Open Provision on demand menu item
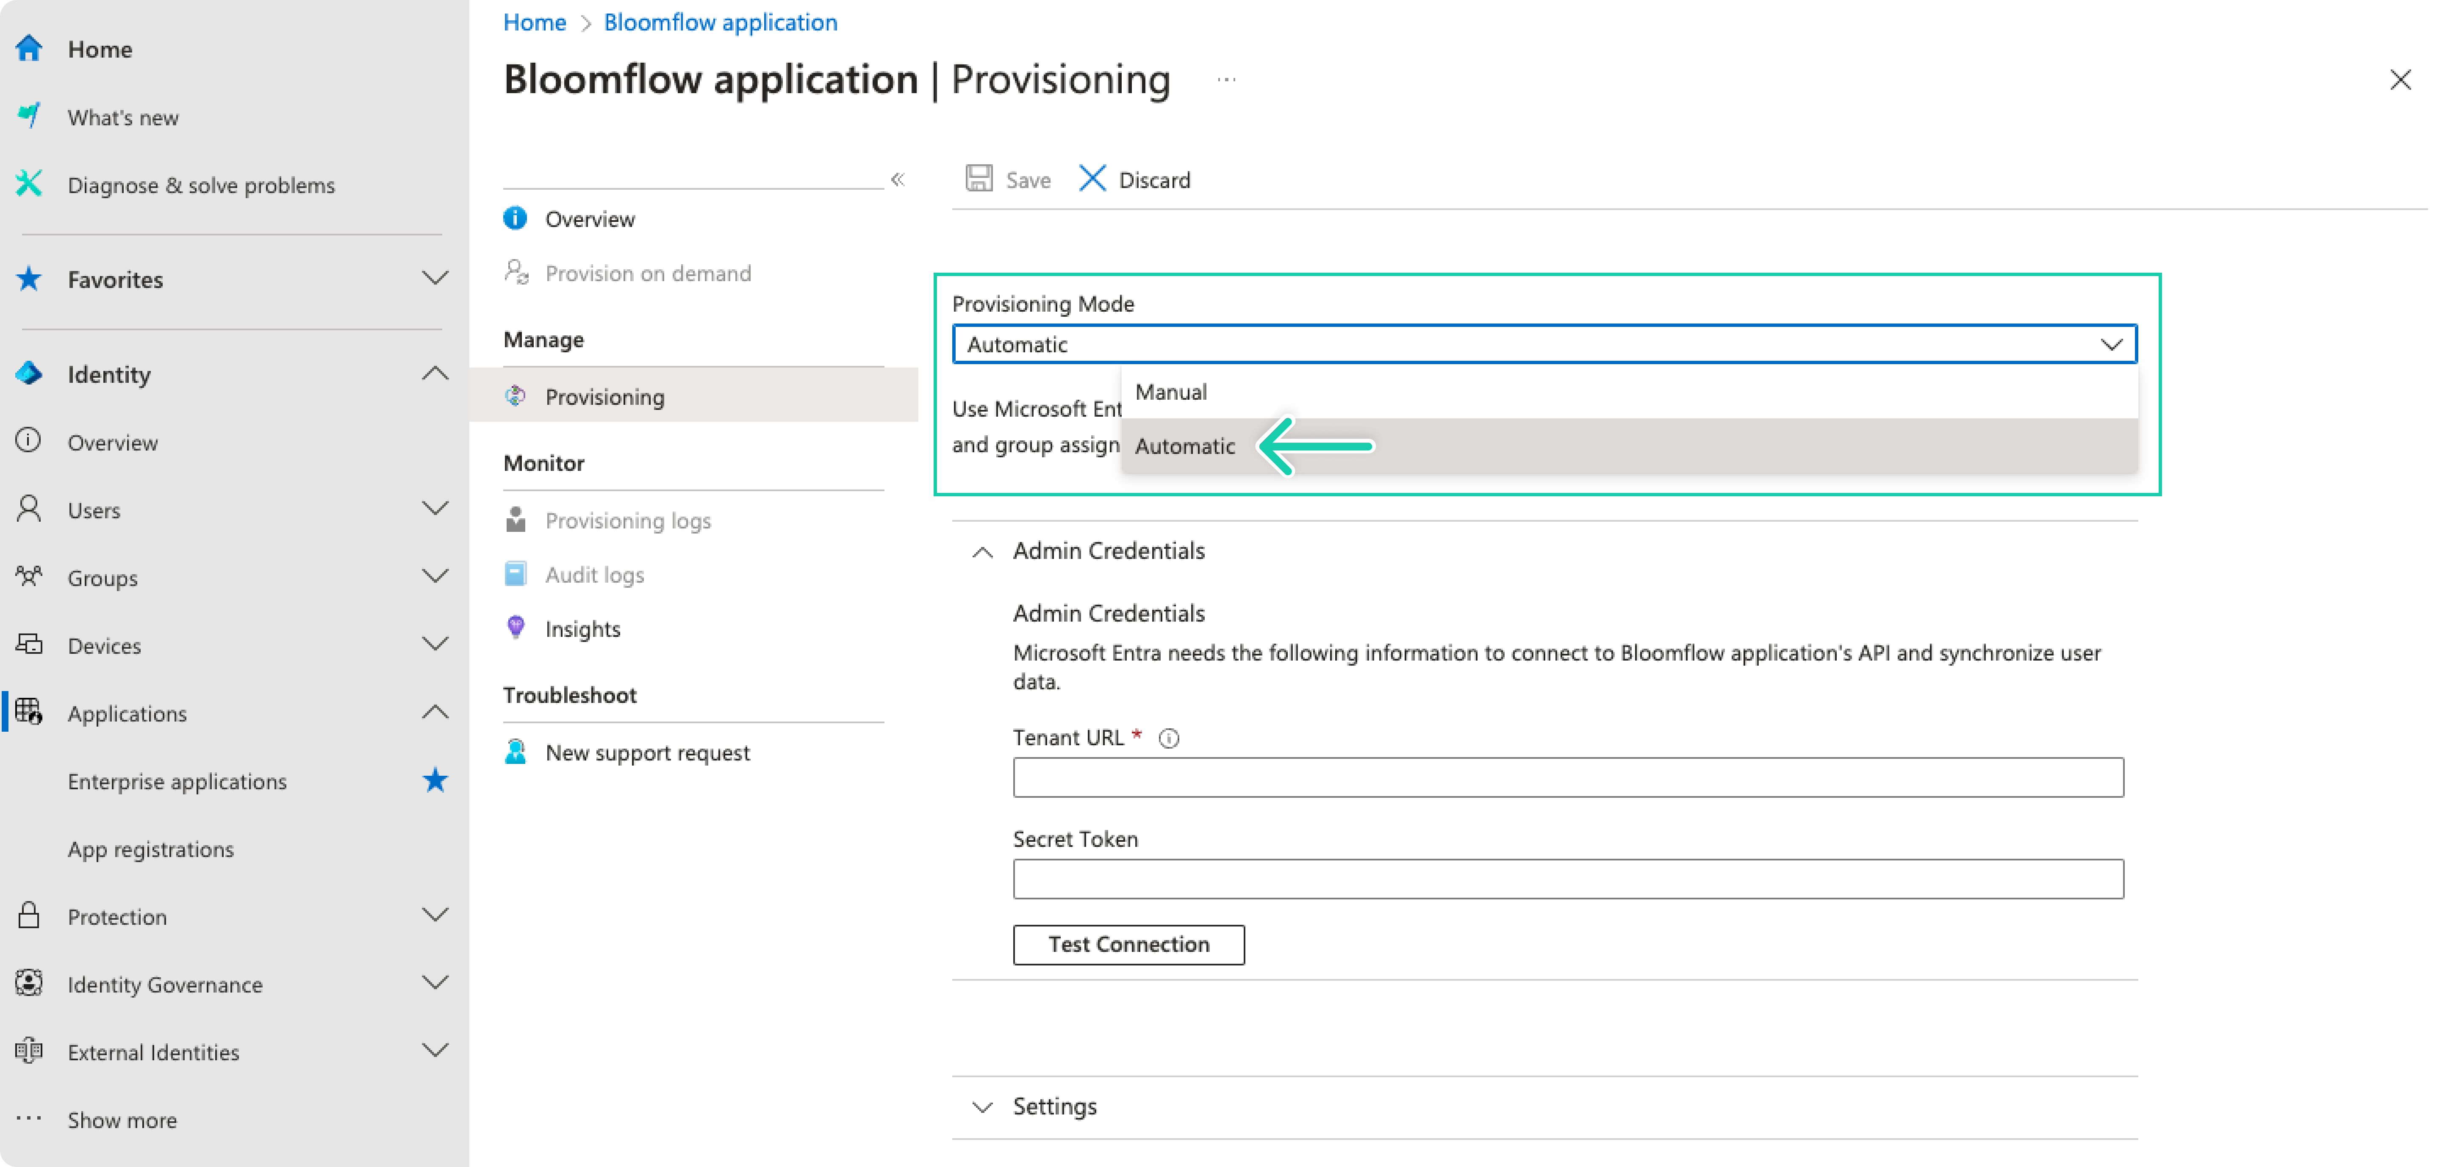 coord(647,273)
